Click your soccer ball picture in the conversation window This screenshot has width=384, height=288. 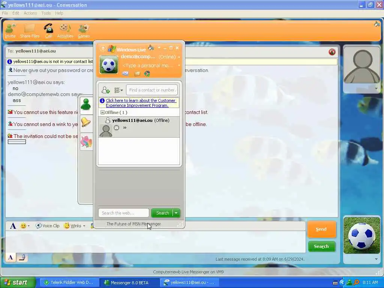pos(362,235)
